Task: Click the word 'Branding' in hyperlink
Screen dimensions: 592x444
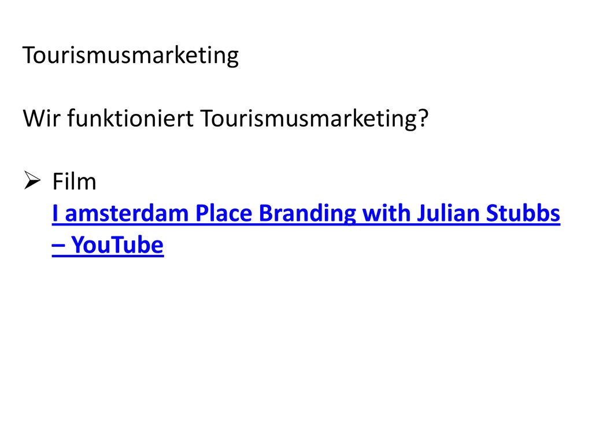Action: [x=308, y=214]
